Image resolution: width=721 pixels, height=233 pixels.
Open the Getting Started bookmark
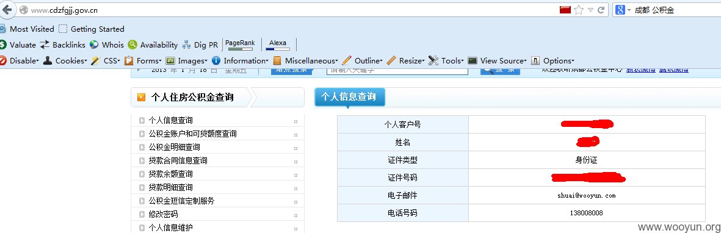click(x=92, y=29)
